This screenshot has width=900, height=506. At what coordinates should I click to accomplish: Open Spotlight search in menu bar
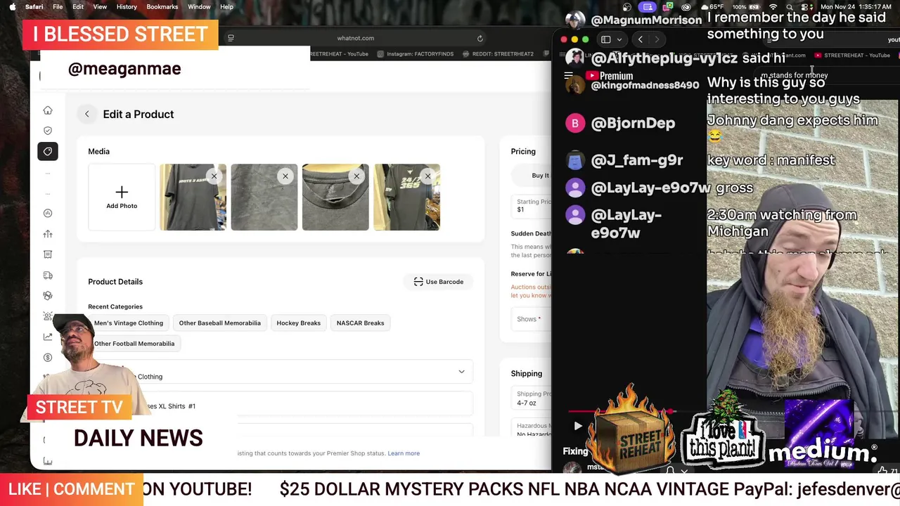tap(790, 7)
